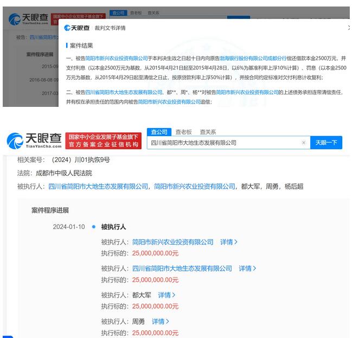The height and width of the screenshot is (338, 359).
Task: Open the 查关系 tab above the search box
Action: click(208, 132)
